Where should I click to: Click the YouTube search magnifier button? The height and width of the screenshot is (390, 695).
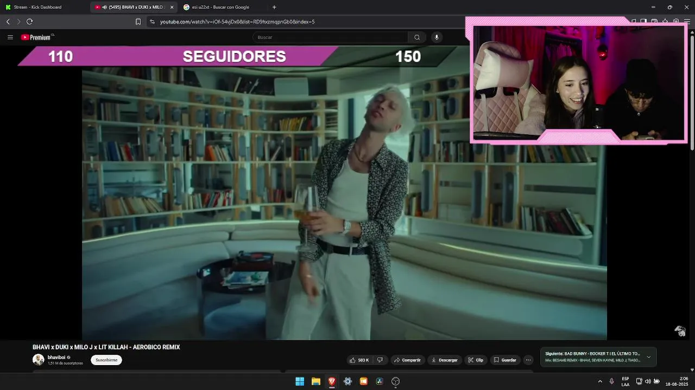[x=417, y=37]
